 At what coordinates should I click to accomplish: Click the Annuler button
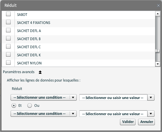(x=147, y=122)
